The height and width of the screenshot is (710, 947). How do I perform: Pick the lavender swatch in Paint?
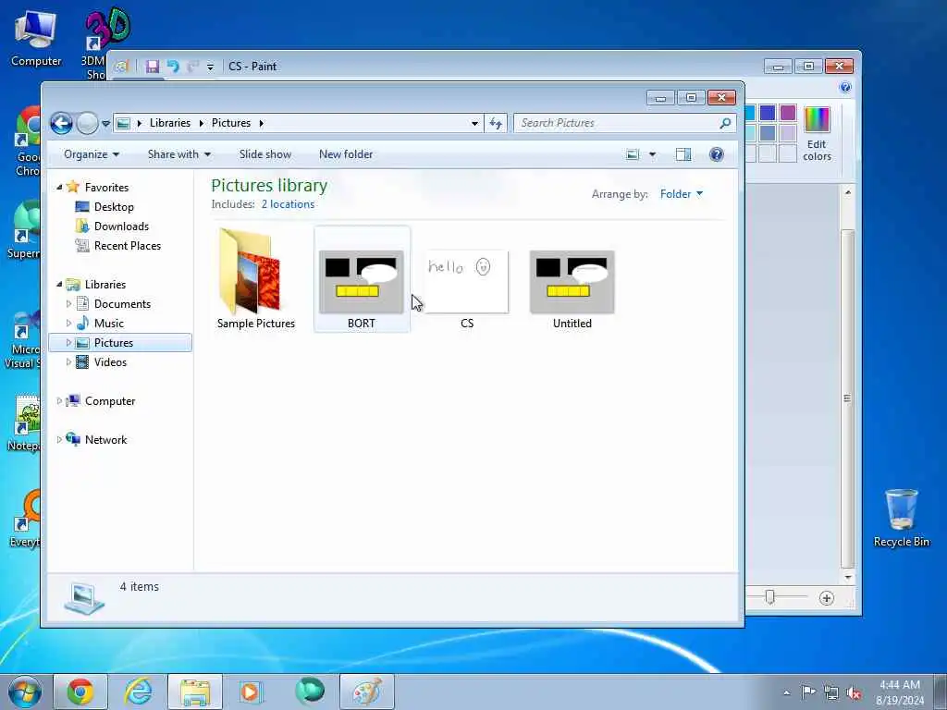(788, 133)
